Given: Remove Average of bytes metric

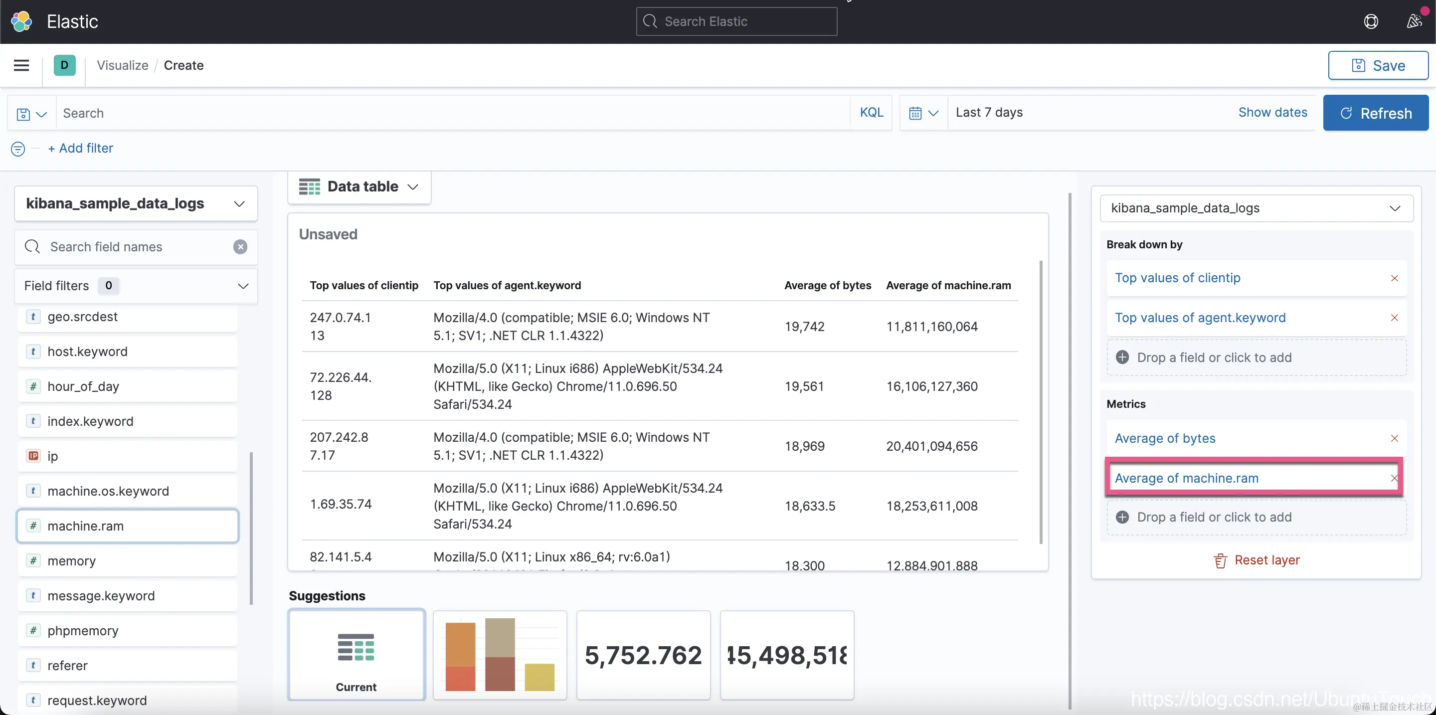Looking at the screenshot, I should pyautogui.click(x=1394, y=439).
